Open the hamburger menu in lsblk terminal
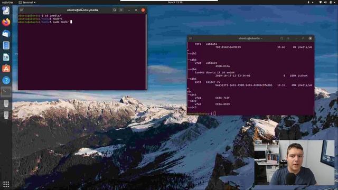This screenshot has width=338, height=190. pos(288,39)
